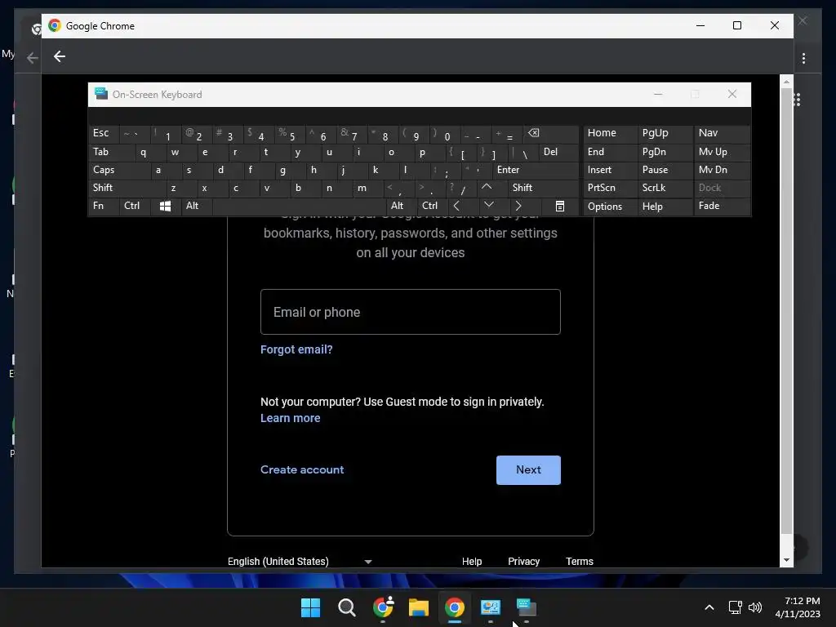Screen dimensions: 836x627
Task: Click the Windows logo key on On-Screen Keyboard
Action: (x=165, y=206)
